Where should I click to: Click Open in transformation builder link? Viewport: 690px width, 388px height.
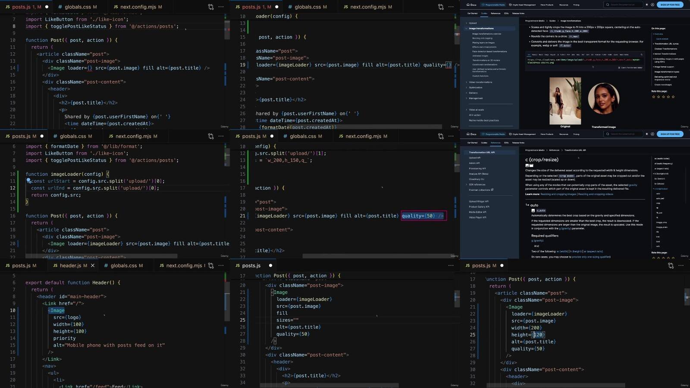631,68
